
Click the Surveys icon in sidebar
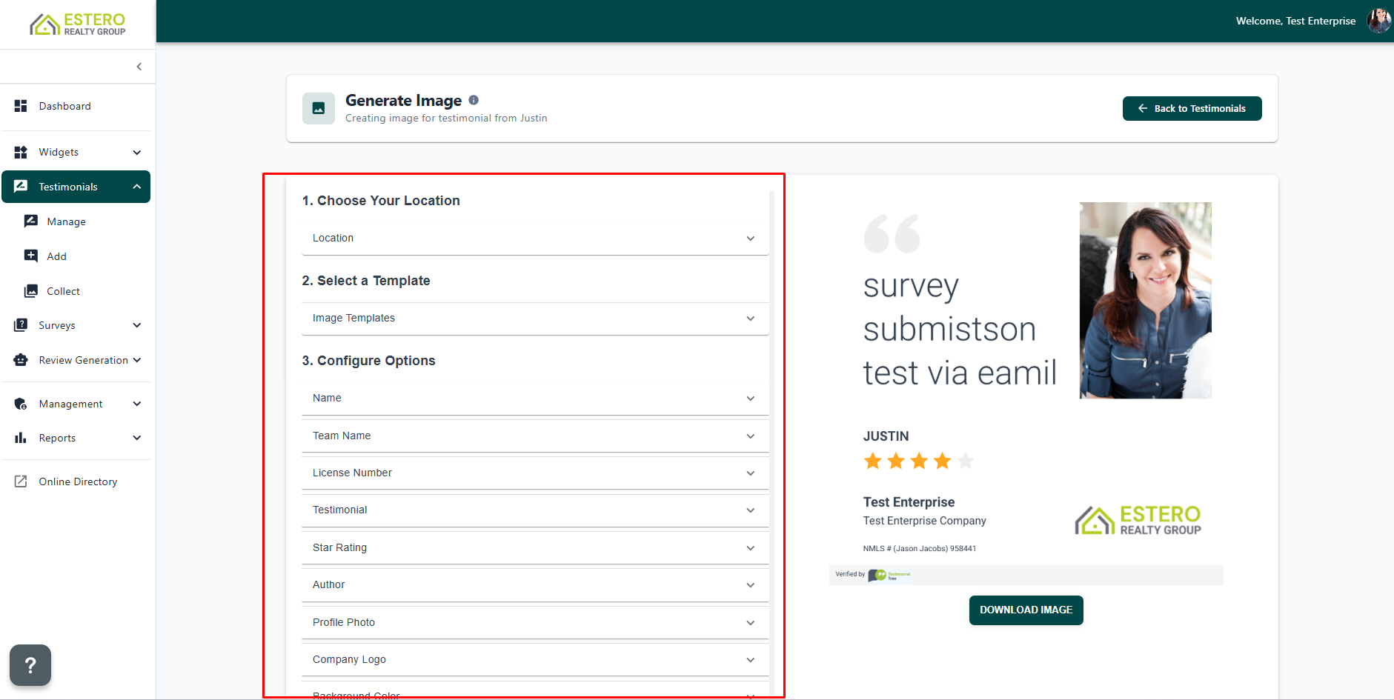[21, 325]
